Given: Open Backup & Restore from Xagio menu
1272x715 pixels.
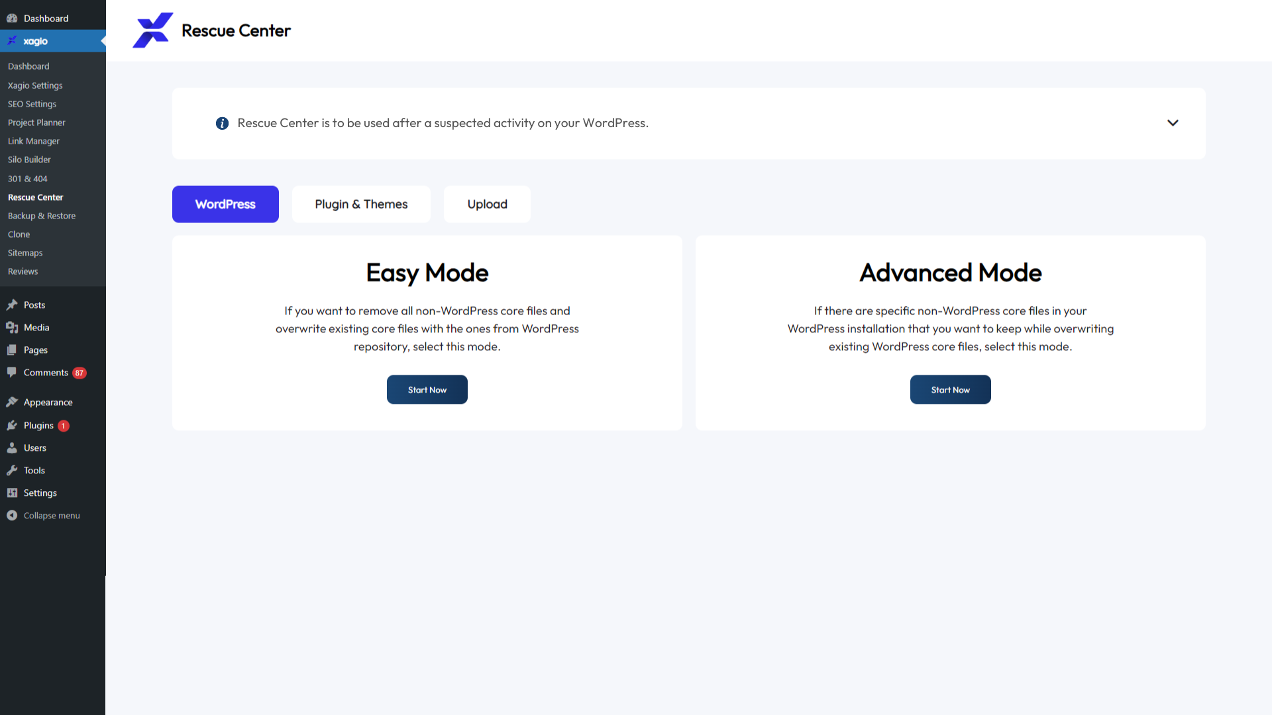Looking at the screenshot, I should click(x=42, y=215).
